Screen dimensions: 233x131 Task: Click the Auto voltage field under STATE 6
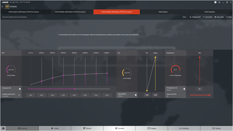pos(96,95)
